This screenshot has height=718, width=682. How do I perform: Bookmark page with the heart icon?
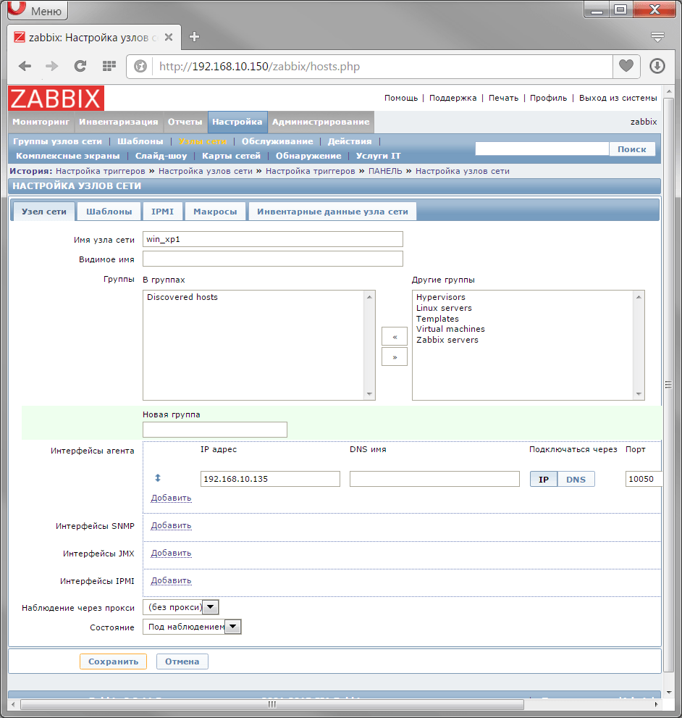click(x=625, y=66)
